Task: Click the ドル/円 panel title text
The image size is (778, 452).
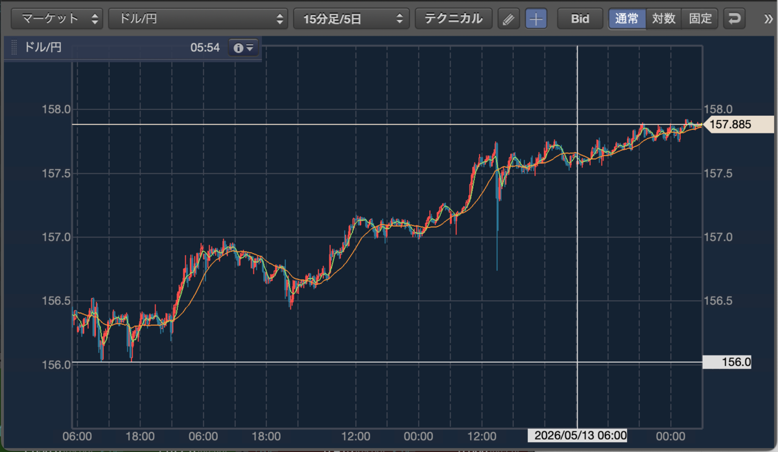Action: tap(43, 48)
